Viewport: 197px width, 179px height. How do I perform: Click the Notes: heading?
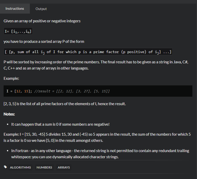pos(9,114)
